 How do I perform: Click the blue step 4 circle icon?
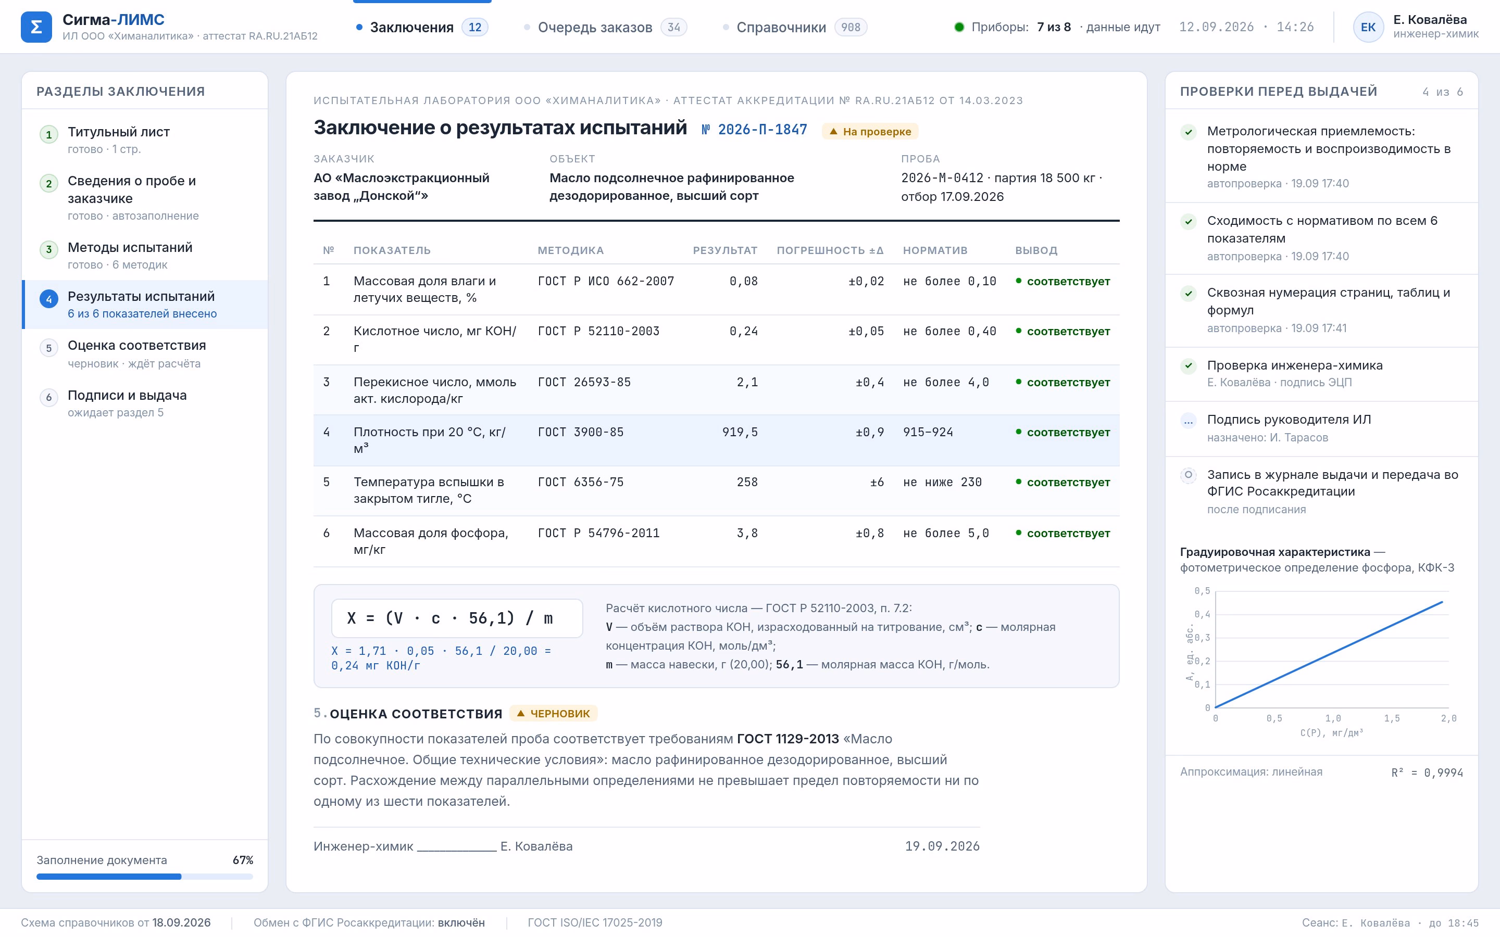click(x=49, y=299)
